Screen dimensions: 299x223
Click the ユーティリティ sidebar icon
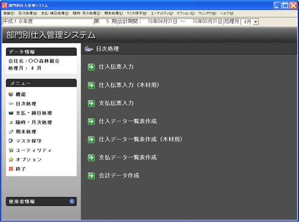click(x=11, y=150)
